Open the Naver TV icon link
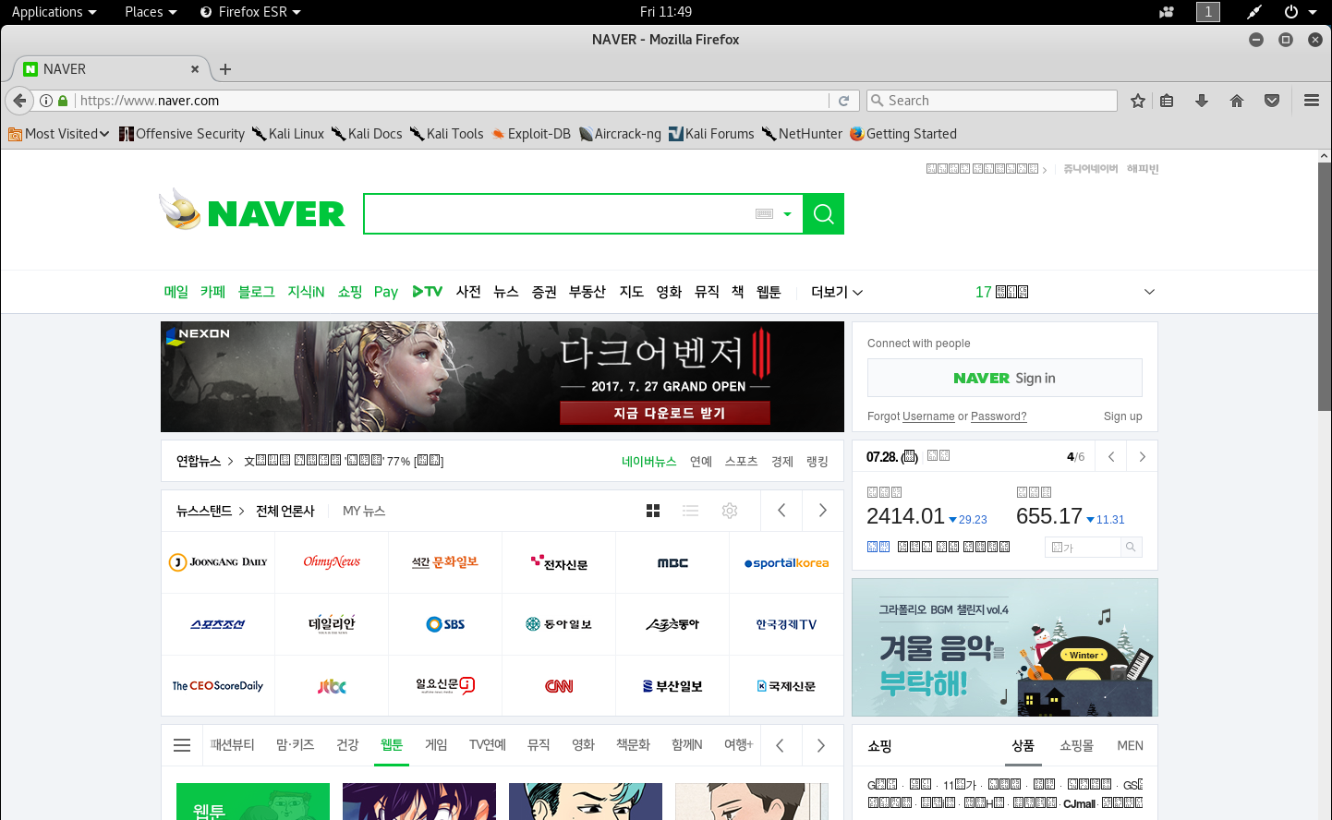The height and width of the screenshot is (820, 1332). [x=427, y=292]
